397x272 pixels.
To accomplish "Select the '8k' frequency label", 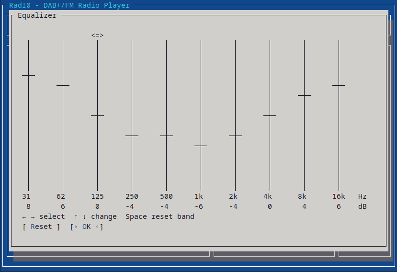I will pyautogui.click(x=302, y=196).
